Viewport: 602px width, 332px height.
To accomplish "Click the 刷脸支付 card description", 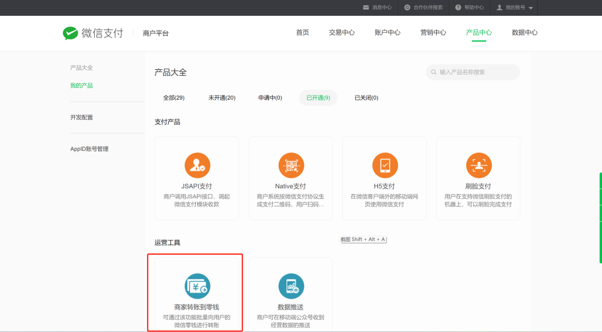I will point(478,200).
